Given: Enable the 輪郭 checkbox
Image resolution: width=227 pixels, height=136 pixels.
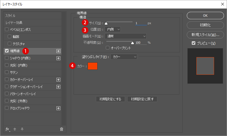Looking at the screenshot, I should coord(9,36).
